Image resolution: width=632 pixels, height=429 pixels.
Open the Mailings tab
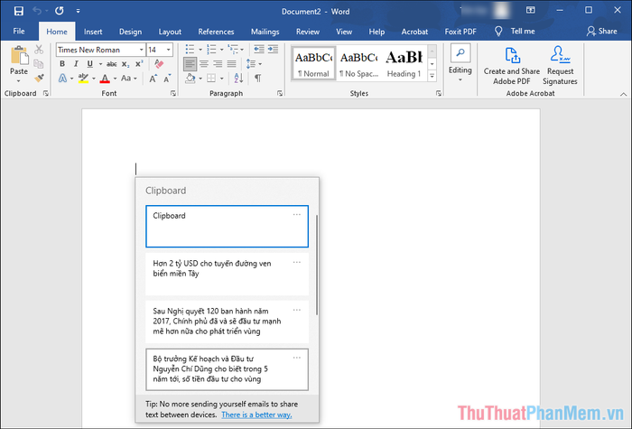265,32
